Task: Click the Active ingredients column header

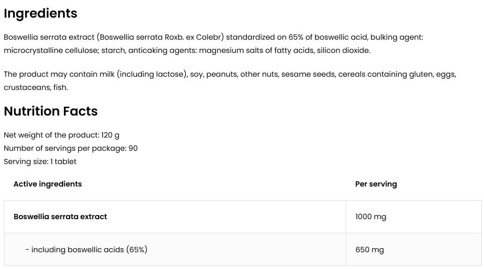Action: coord(48,184)
